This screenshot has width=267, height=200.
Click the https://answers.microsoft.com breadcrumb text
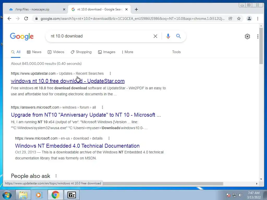[35, 107]
